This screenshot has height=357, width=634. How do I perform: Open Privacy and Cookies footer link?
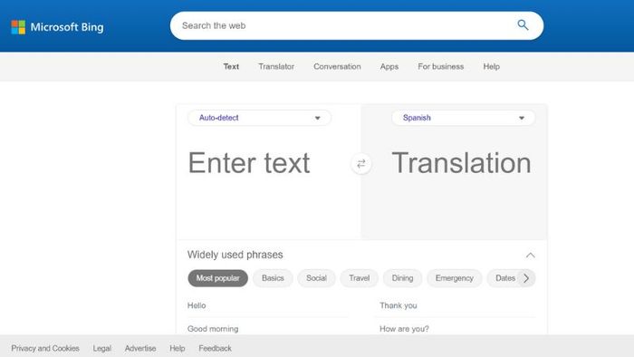(45, 348)
